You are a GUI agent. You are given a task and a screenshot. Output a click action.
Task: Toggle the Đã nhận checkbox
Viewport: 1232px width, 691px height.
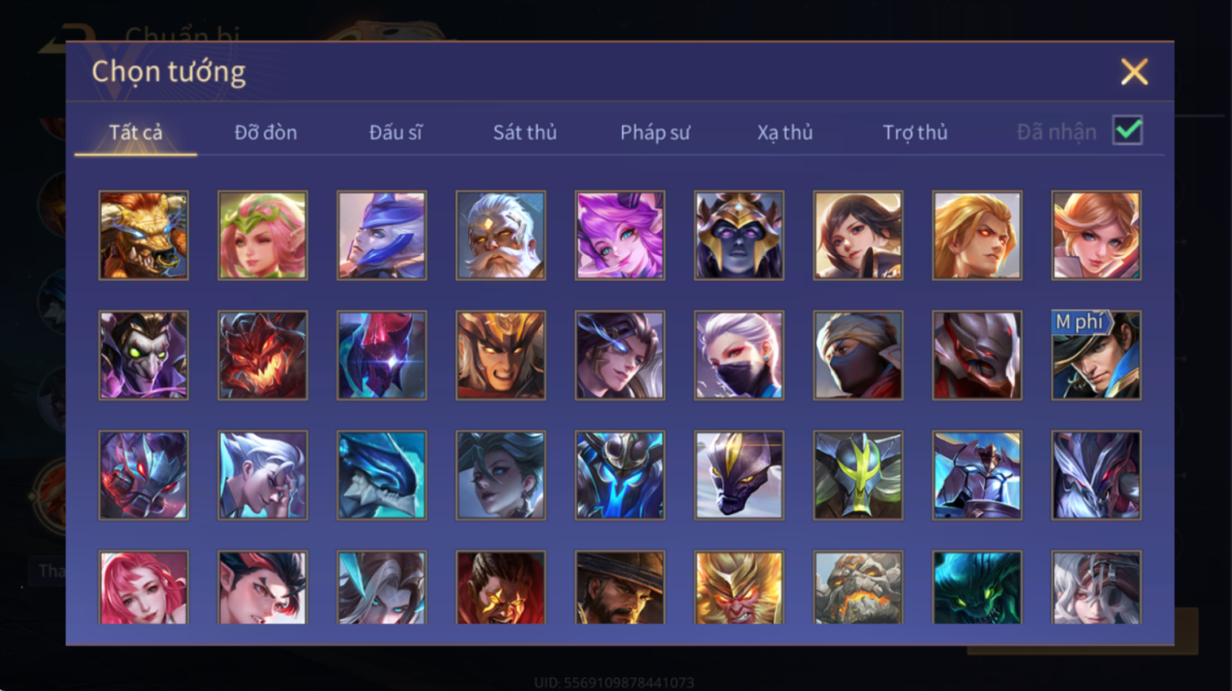1128,130
